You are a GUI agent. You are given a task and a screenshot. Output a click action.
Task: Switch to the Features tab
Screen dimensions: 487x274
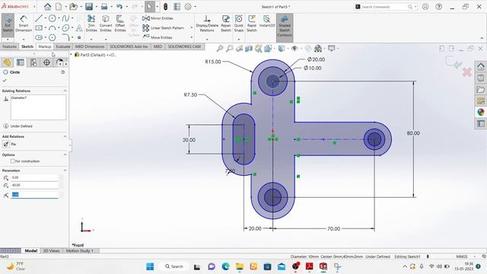[9, 46]
